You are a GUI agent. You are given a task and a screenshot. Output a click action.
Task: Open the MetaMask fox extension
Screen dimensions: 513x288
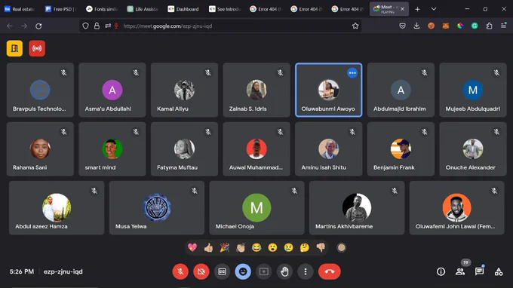tap(446, 26)
